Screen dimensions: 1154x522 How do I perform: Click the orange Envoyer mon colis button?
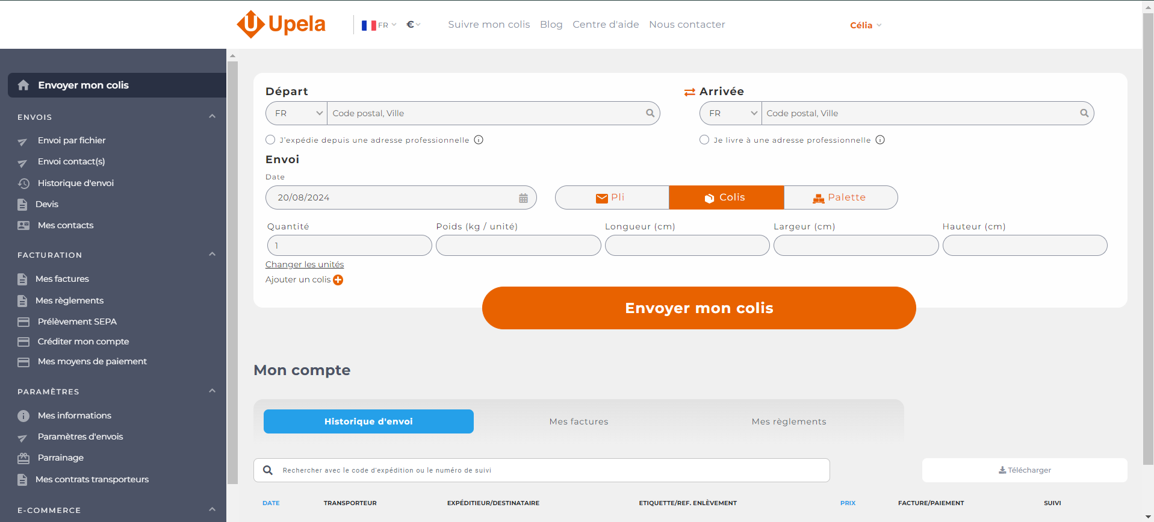699,308
